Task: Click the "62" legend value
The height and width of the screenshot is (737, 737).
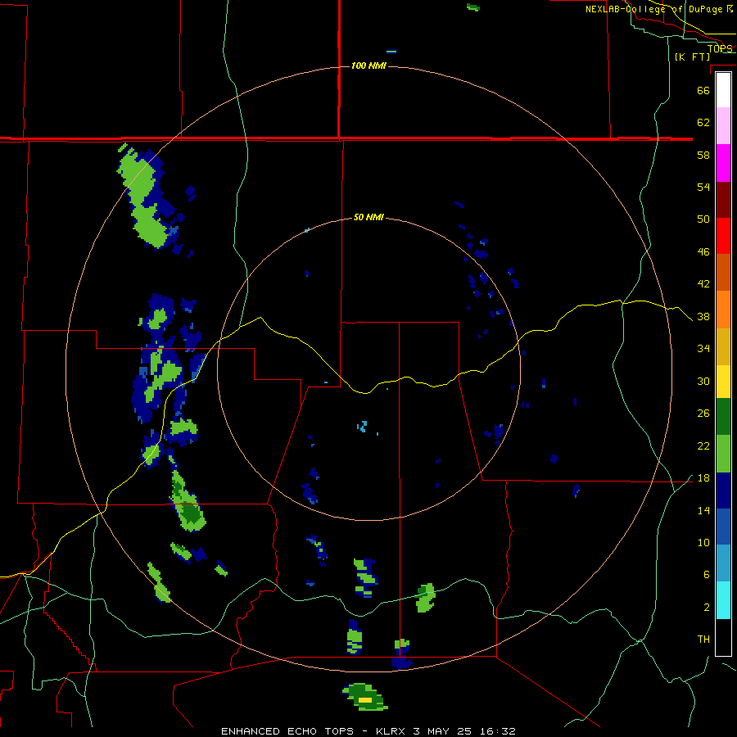Action: [703, 123]
